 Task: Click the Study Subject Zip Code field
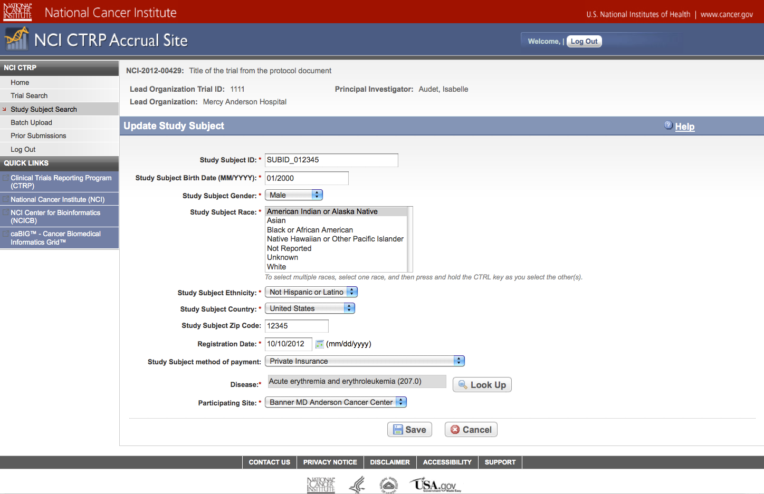coord(297,326)
